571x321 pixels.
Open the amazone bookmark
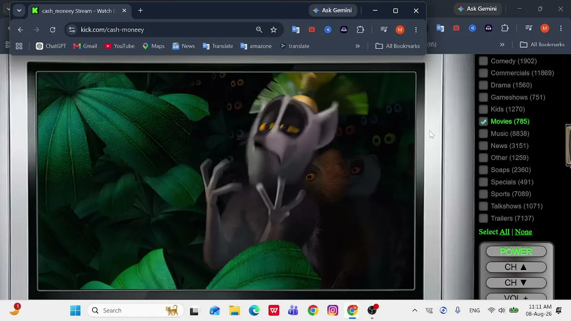(256, 46)
